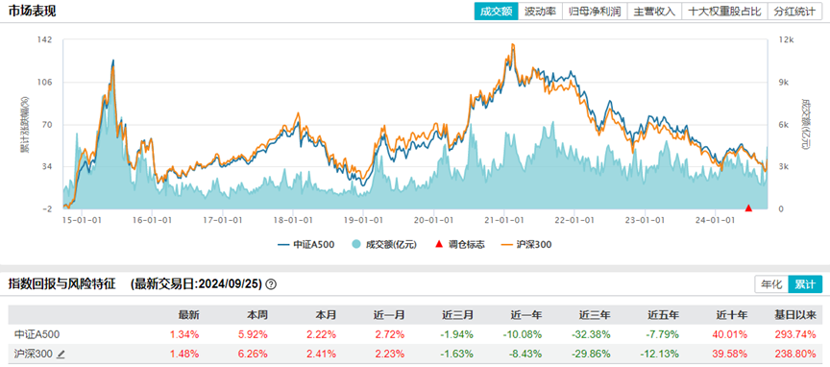
Task: Switch to the 主营收入 tab
Action: pyautogui.click(x=654, y=12)
